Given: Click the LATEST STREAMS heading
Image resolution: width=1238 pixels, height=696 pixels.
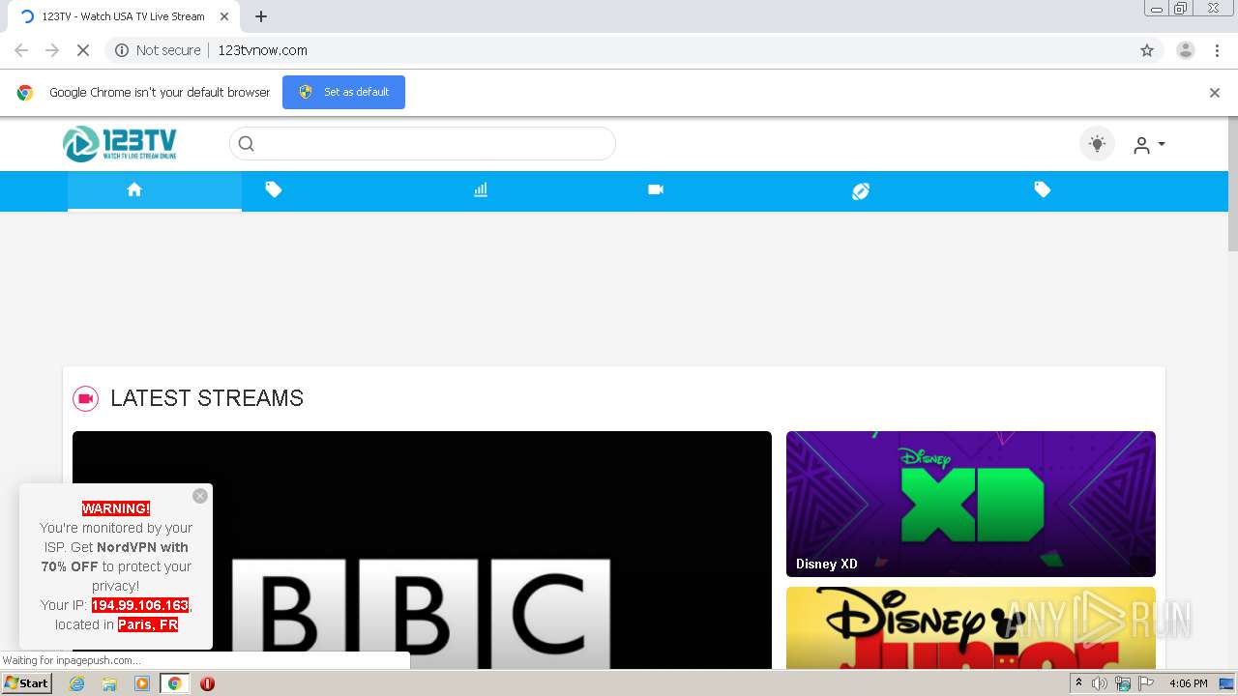Looking at the screenshot, I should click(x=207, y=398).
